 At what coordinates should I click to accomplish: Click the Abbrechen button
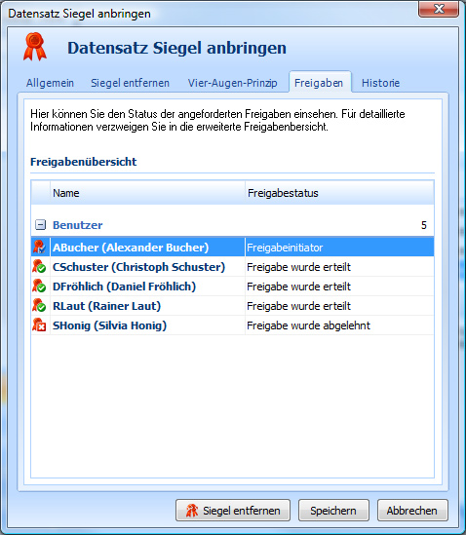click(412, 511)
